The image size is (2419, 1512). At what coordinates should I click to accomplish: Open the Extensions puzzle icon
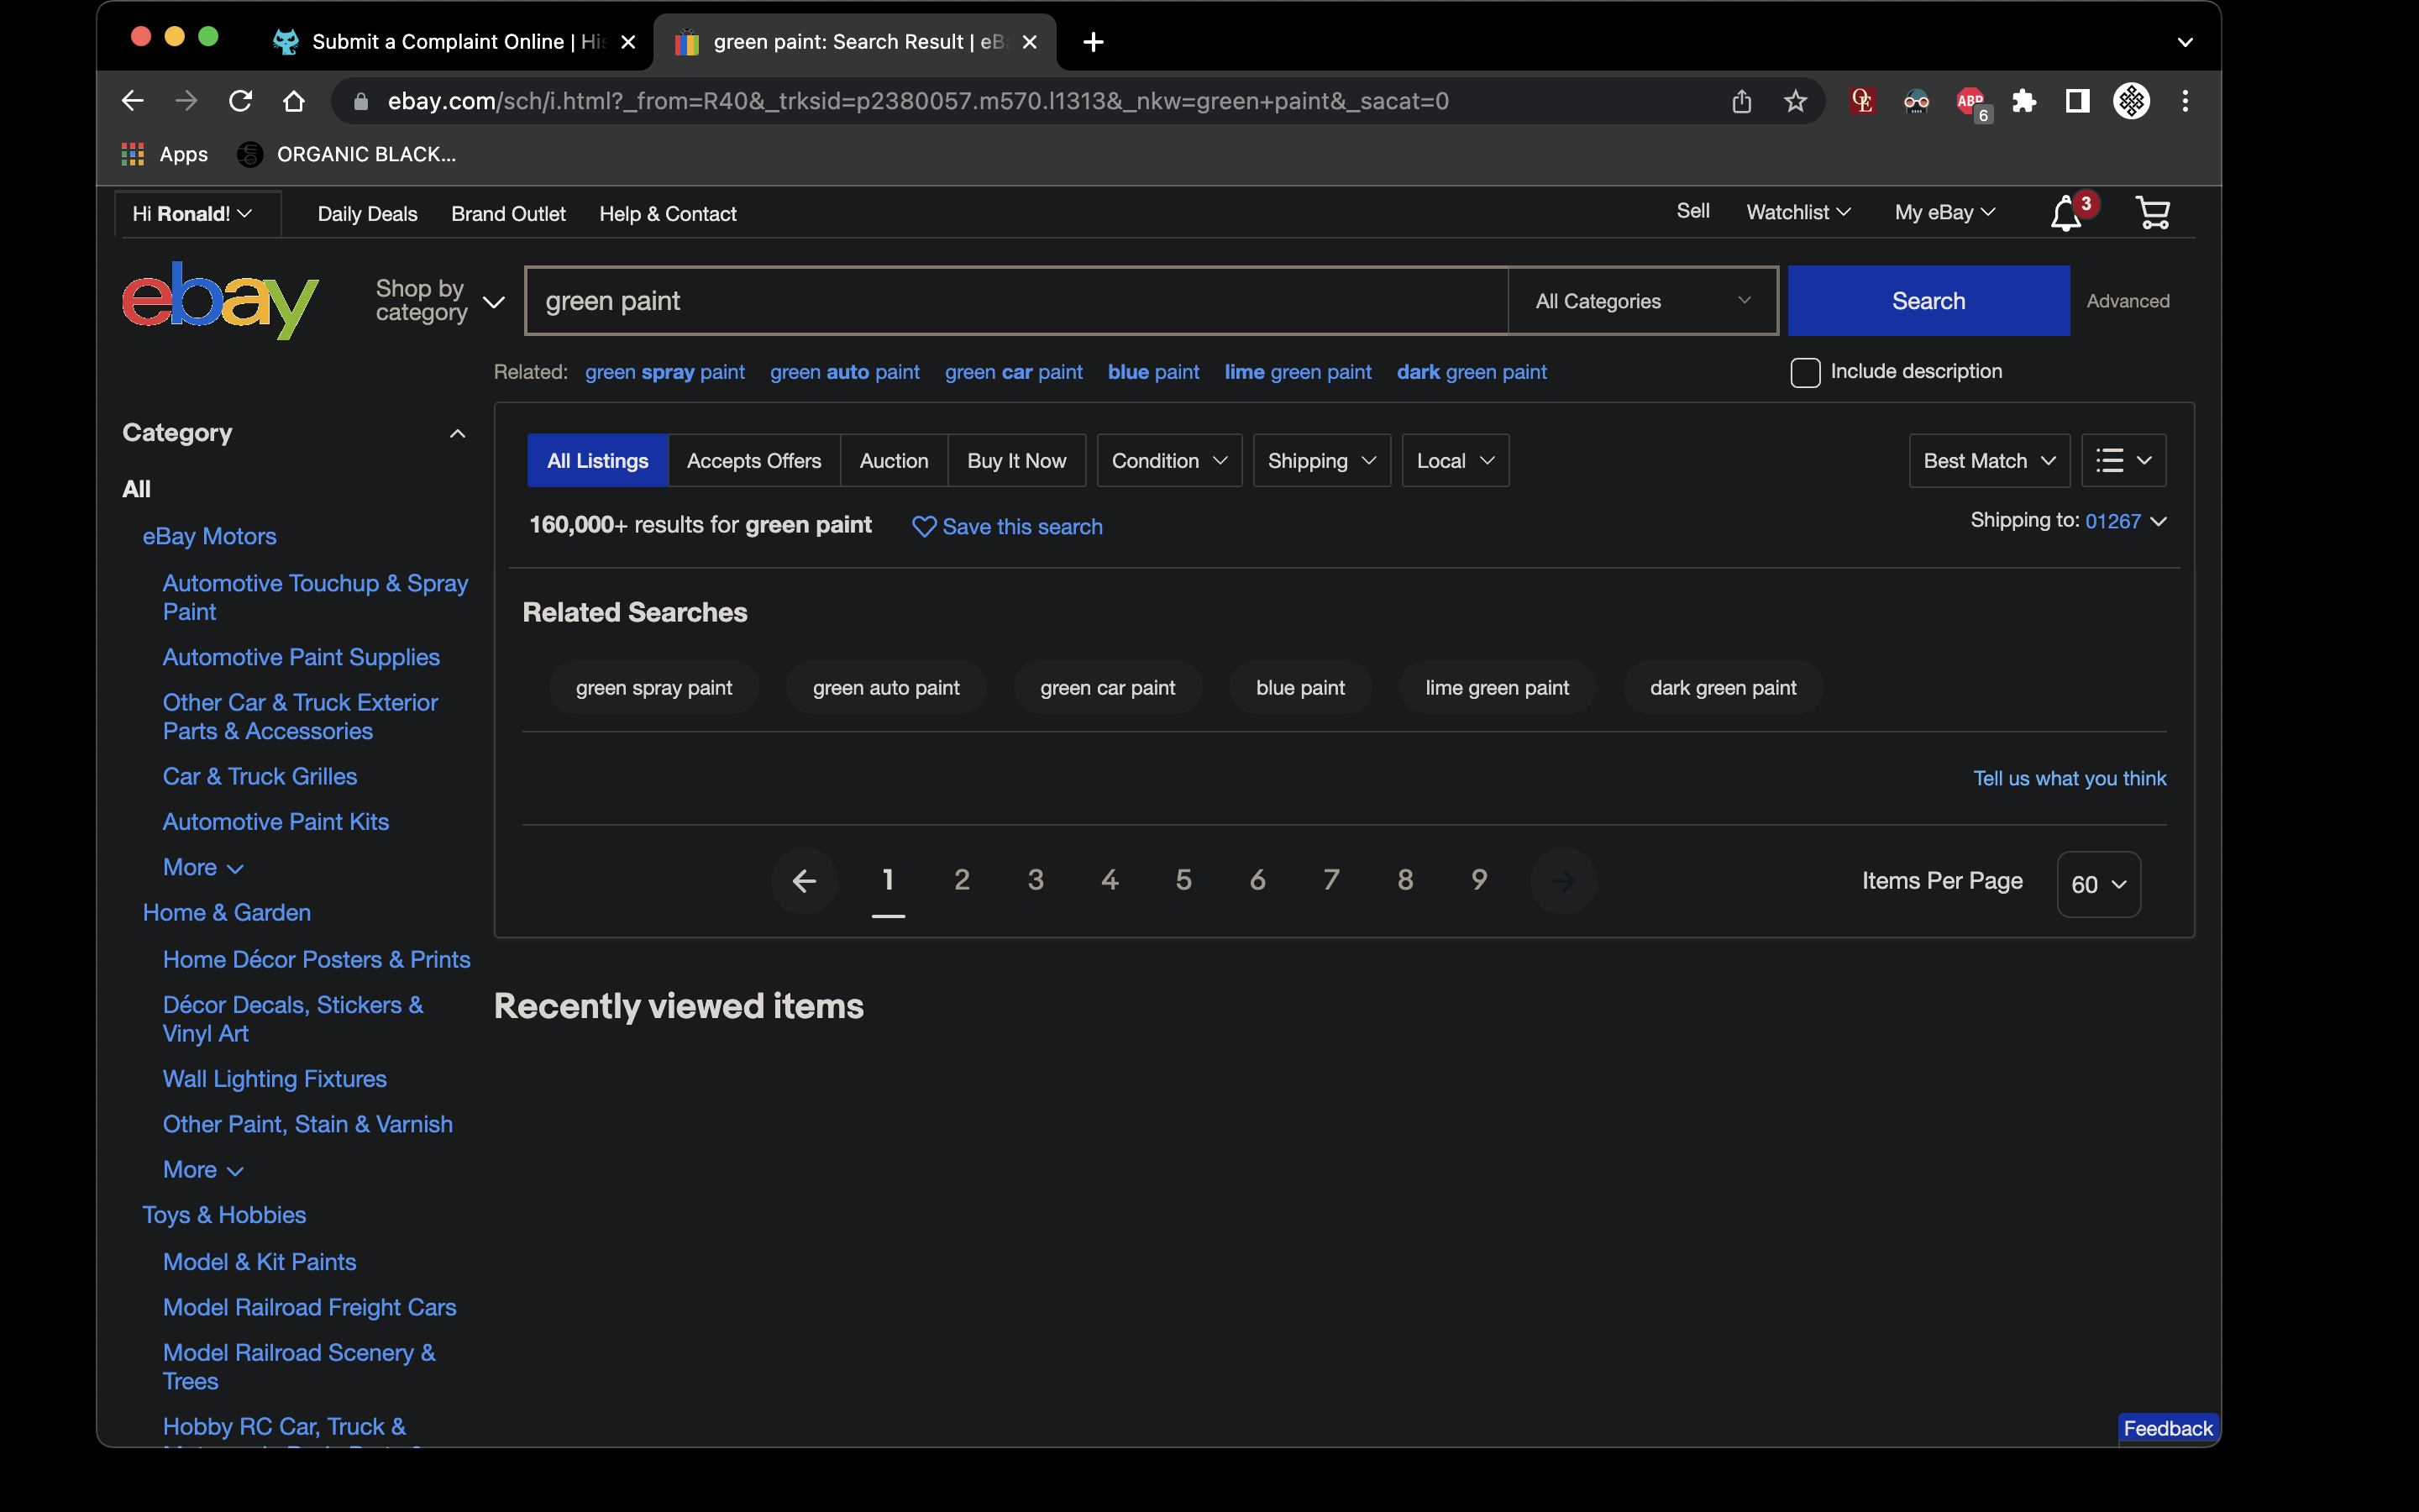click(2024, 101)
